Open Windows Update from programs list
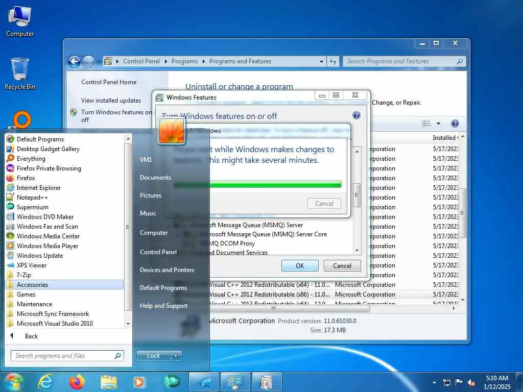Screen dimensions: 523x392 (x=40, y=255)
